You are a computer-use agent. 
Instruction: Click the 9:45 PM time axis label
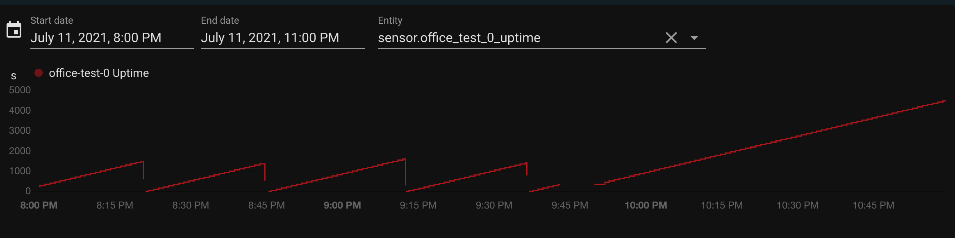[x=570, y=205]
